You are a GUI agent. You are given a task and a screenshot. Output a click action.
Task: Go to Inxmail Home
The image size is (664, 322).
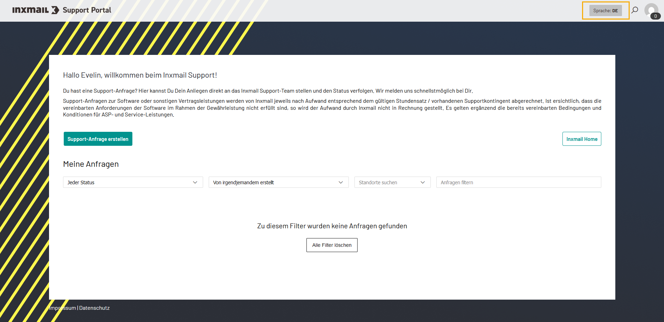click(x=582, y=139)
